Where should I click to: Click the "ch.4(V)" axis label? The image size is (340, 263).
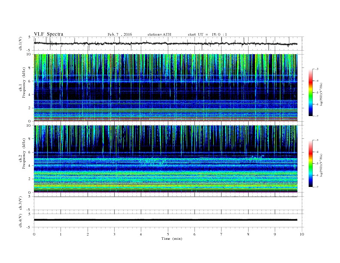(x=21, y=220)
